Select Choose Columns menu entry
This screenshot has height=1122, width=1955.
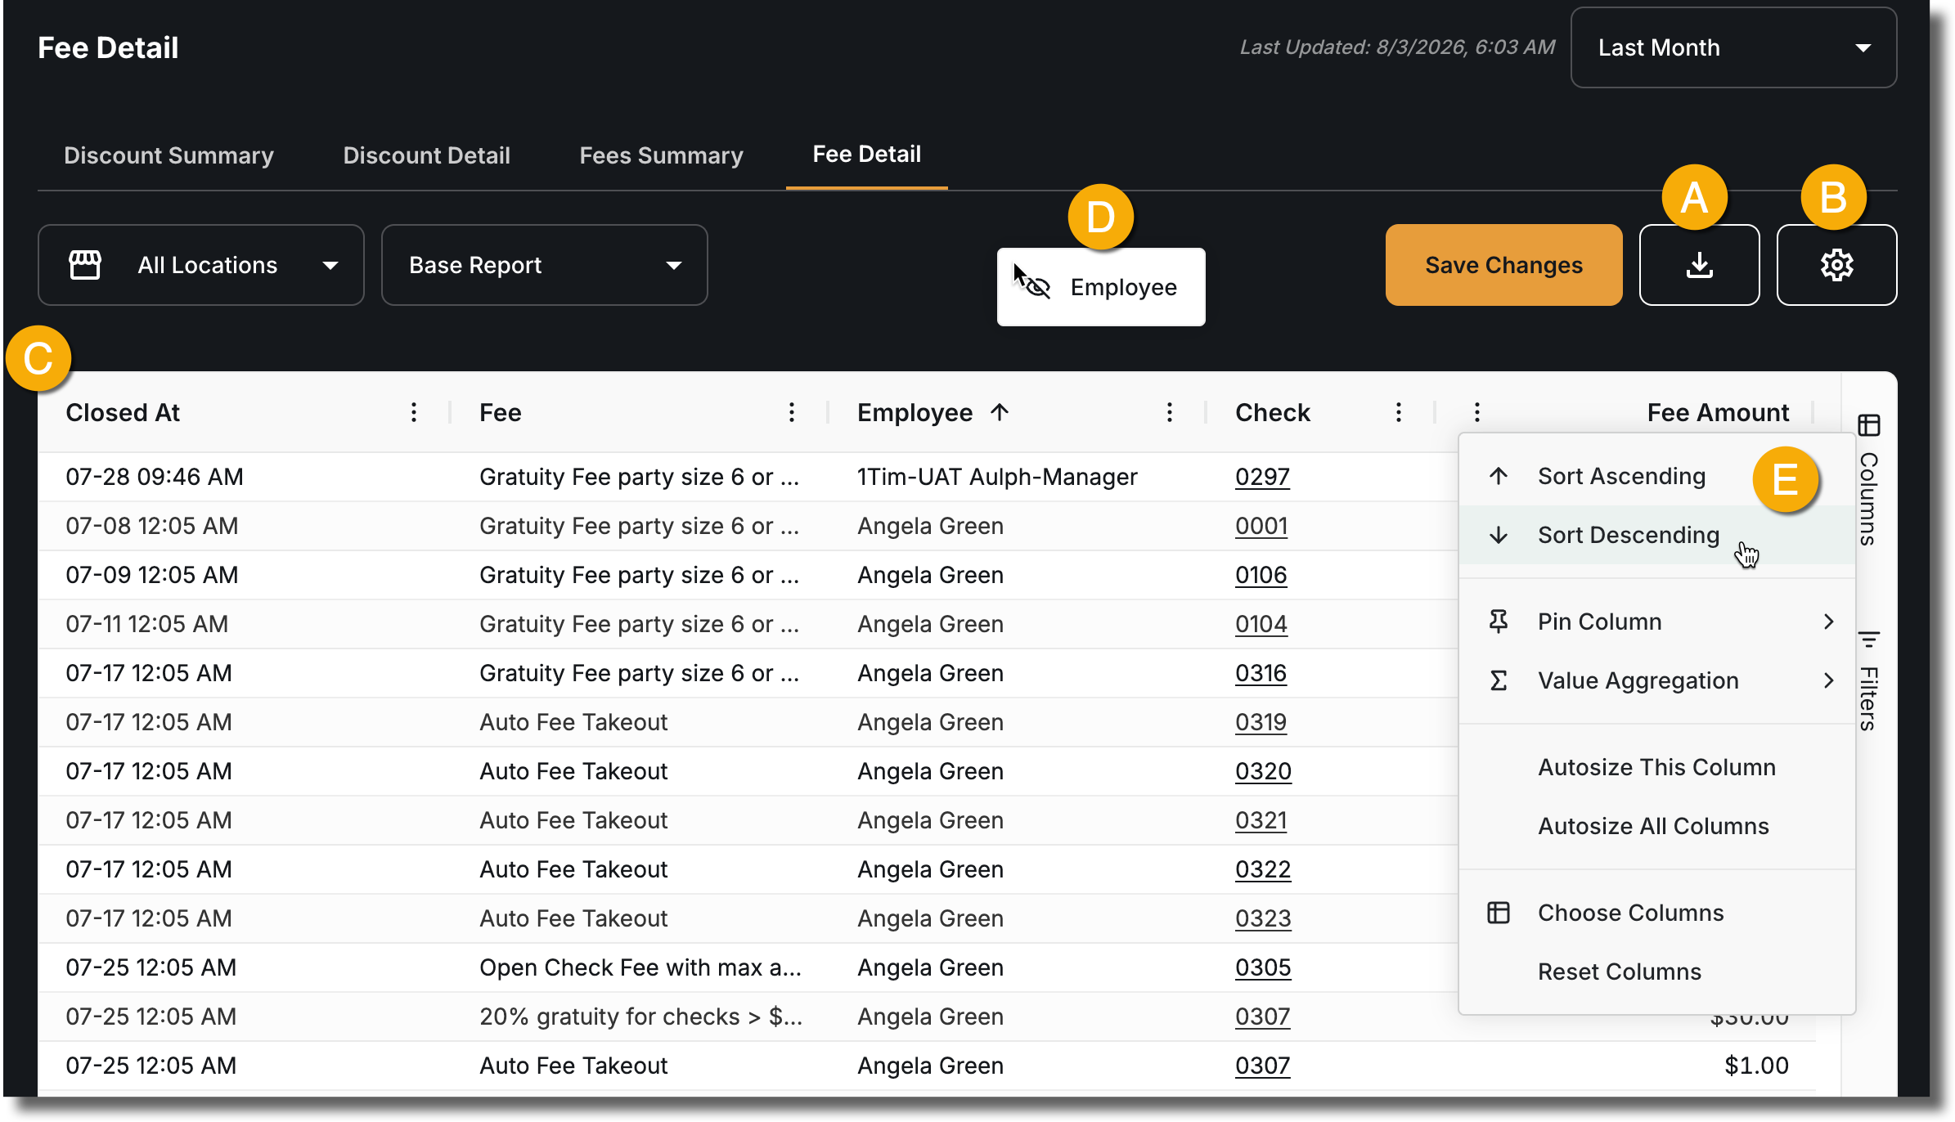tap(1657, 913)
